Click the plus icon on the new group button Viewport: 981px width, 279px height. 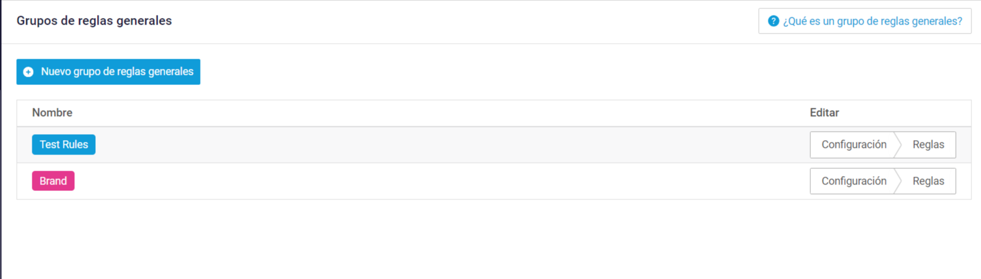(28, 72)
